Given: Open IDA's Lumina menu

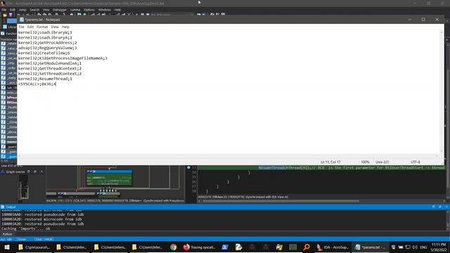Looking at the screenshot, I should tap(75, 10).
